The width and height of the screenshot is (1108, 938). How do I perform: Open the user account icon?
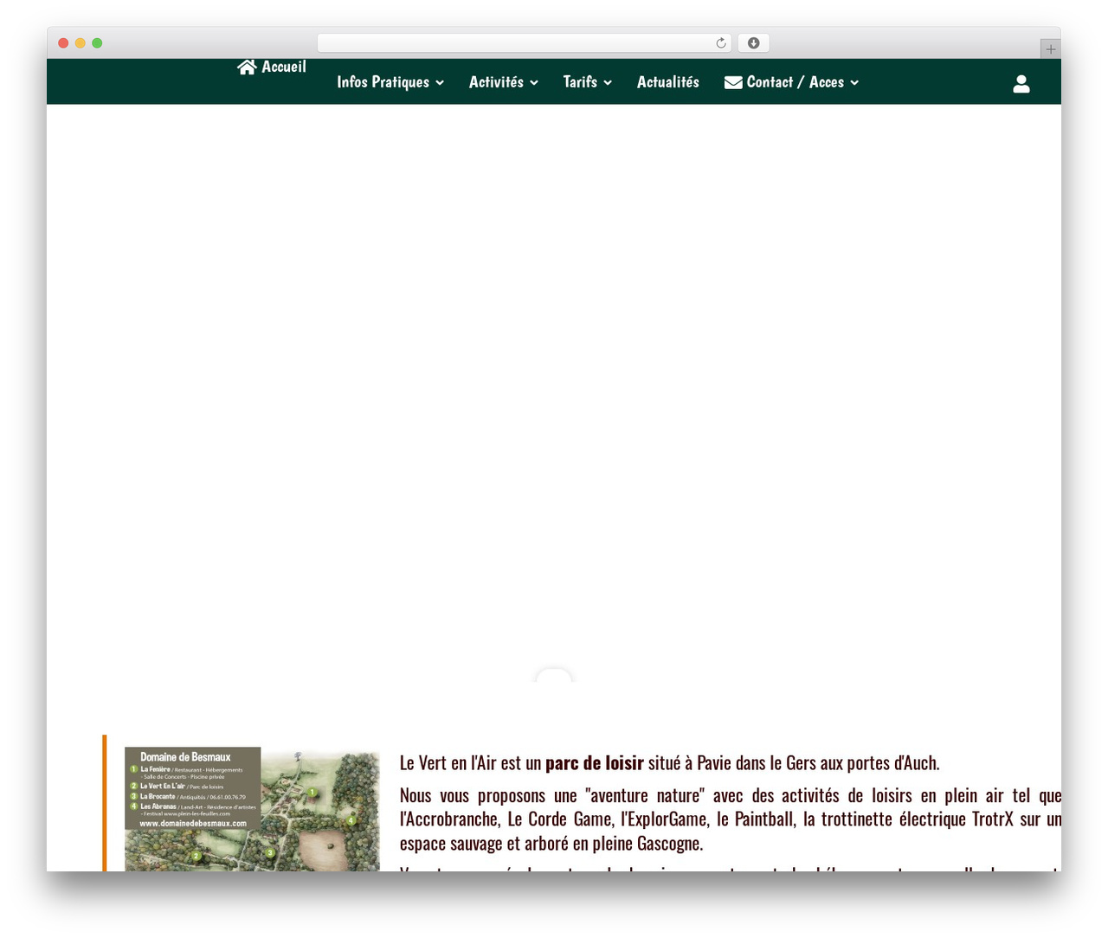pos(1021,83)
